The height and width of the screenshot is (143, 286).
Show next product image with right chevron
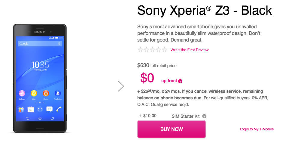[121, 86]
